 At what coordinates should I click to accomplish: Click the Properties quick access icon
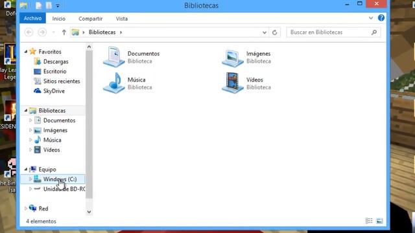(x=39, y=5)
